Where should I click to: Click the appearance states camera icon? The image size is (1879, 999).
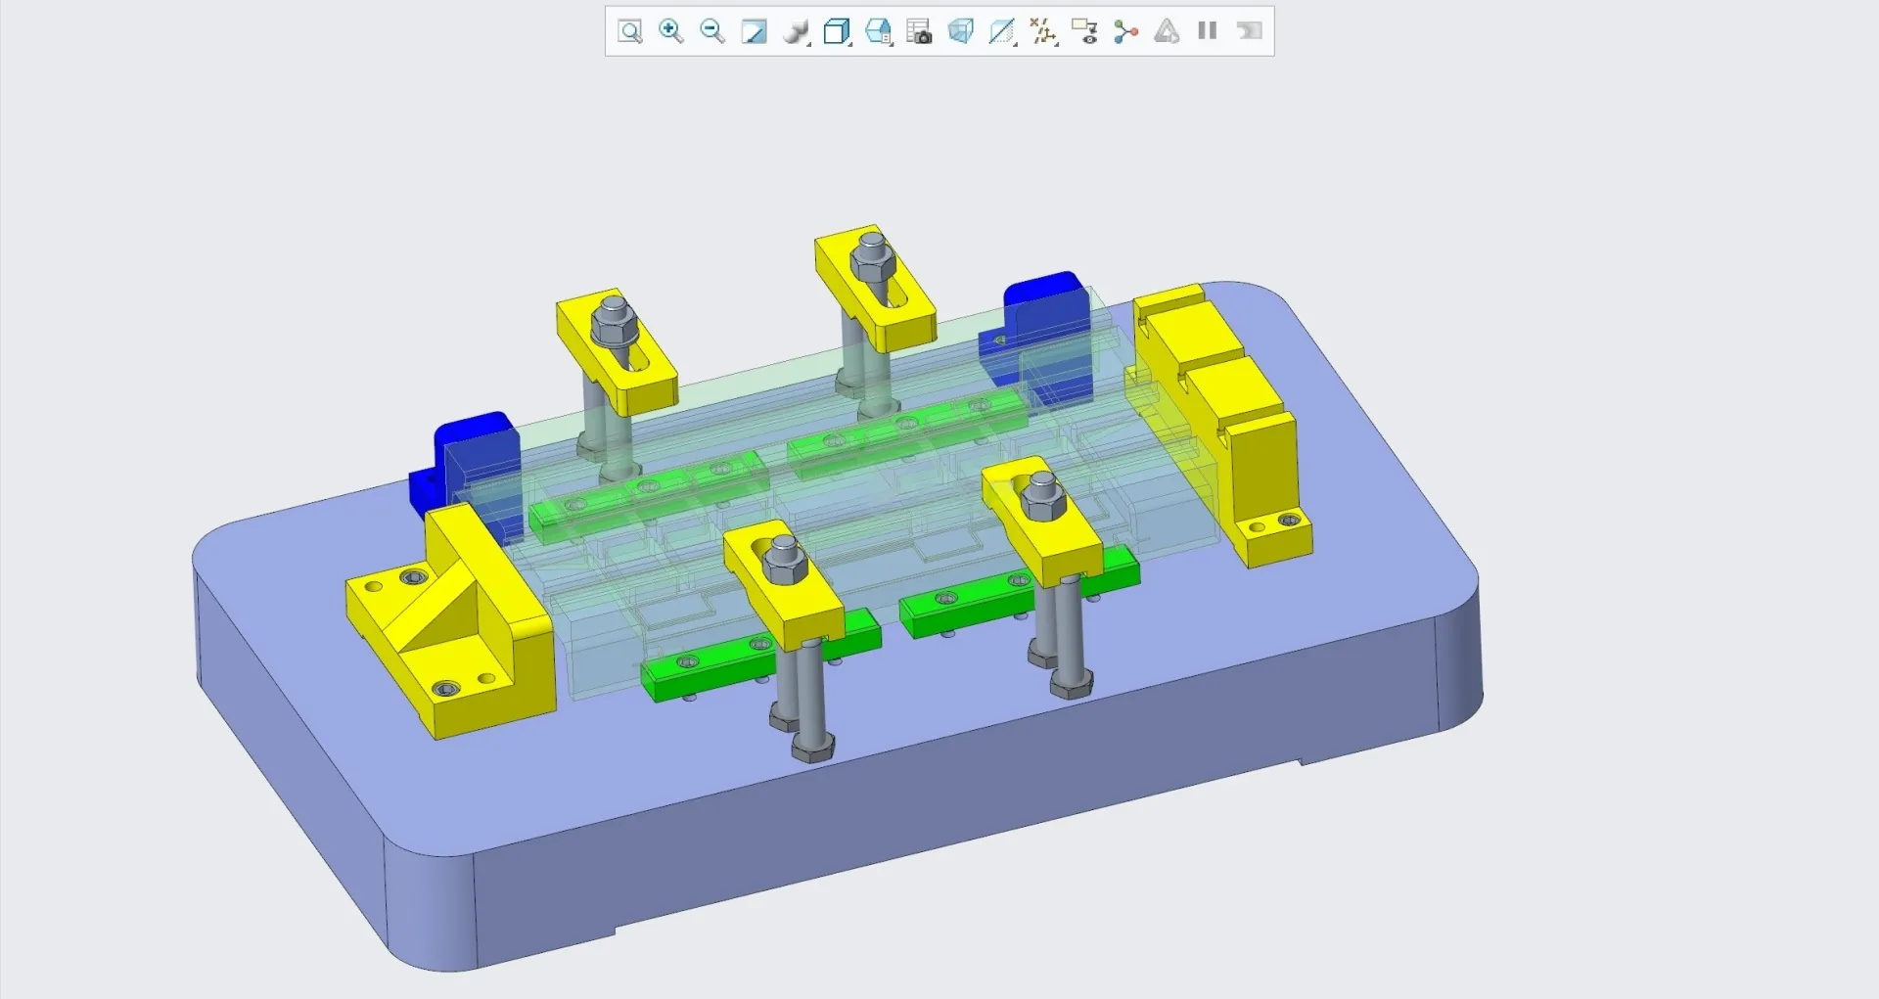point(919,31)
